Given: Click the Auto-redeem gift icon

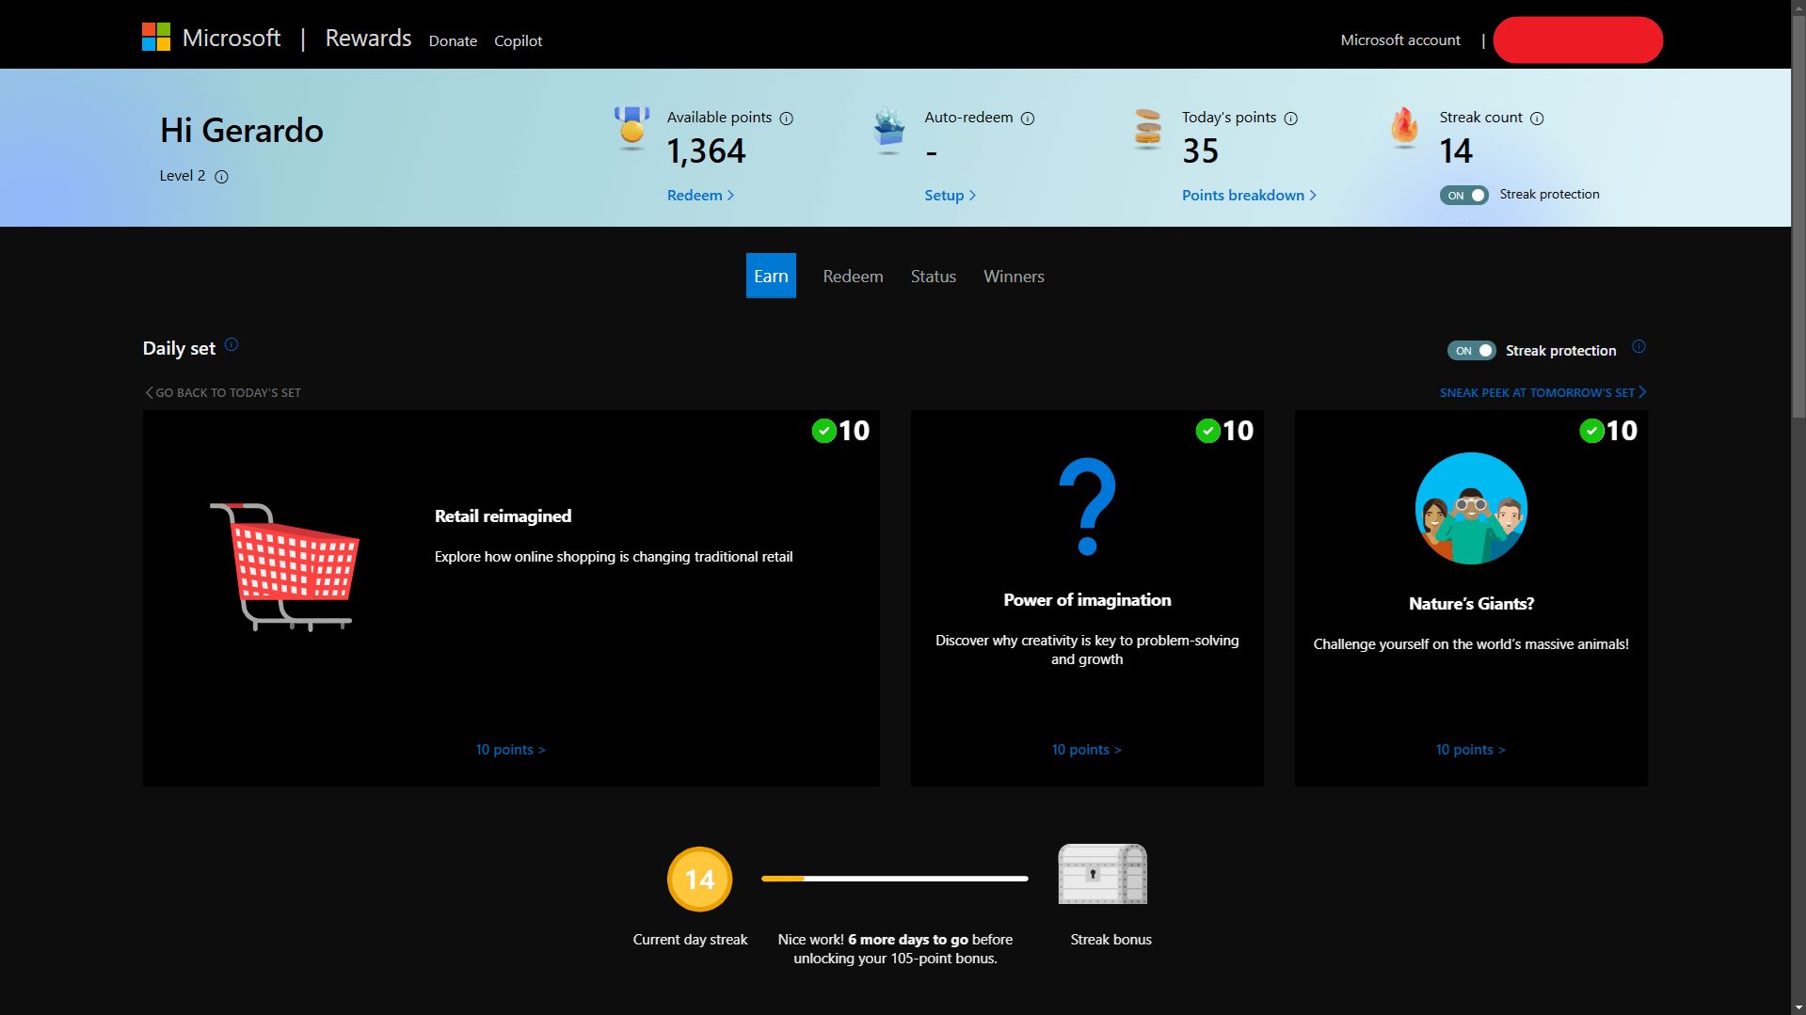Looking at the screenshot, I should coord(889,131).
